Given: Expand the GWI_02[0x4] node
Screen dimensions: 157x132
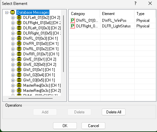Looking at the screenshot, I should (13, 75).
